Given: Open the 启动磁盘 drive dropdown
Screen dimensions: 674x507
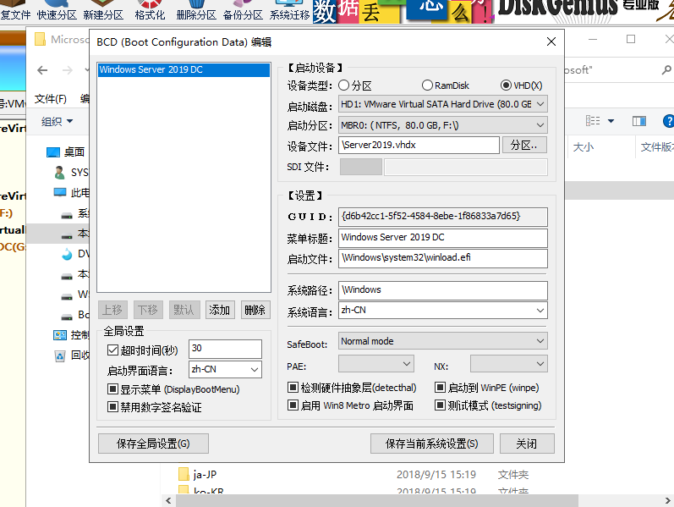Looking at the screenshot, I should [443, 104].
